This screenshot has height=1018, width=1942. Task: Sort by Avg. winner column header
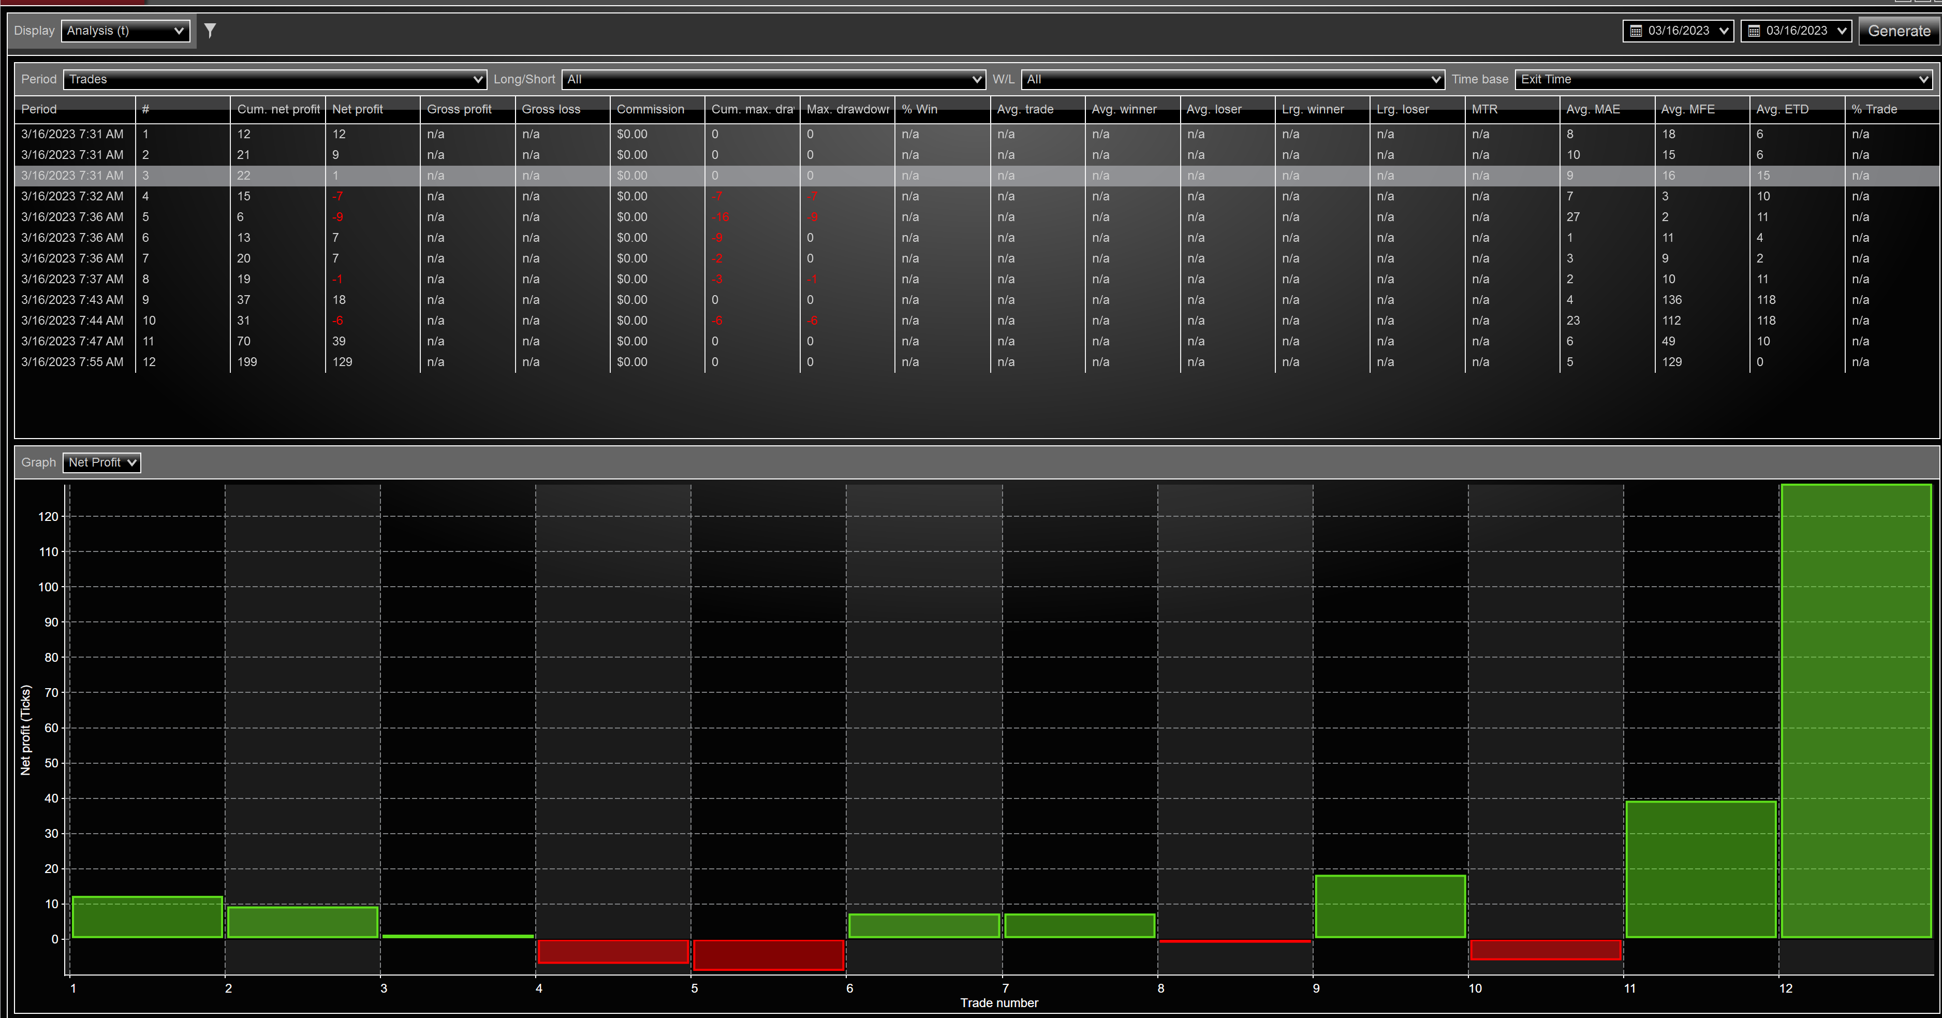[1132, 109]
